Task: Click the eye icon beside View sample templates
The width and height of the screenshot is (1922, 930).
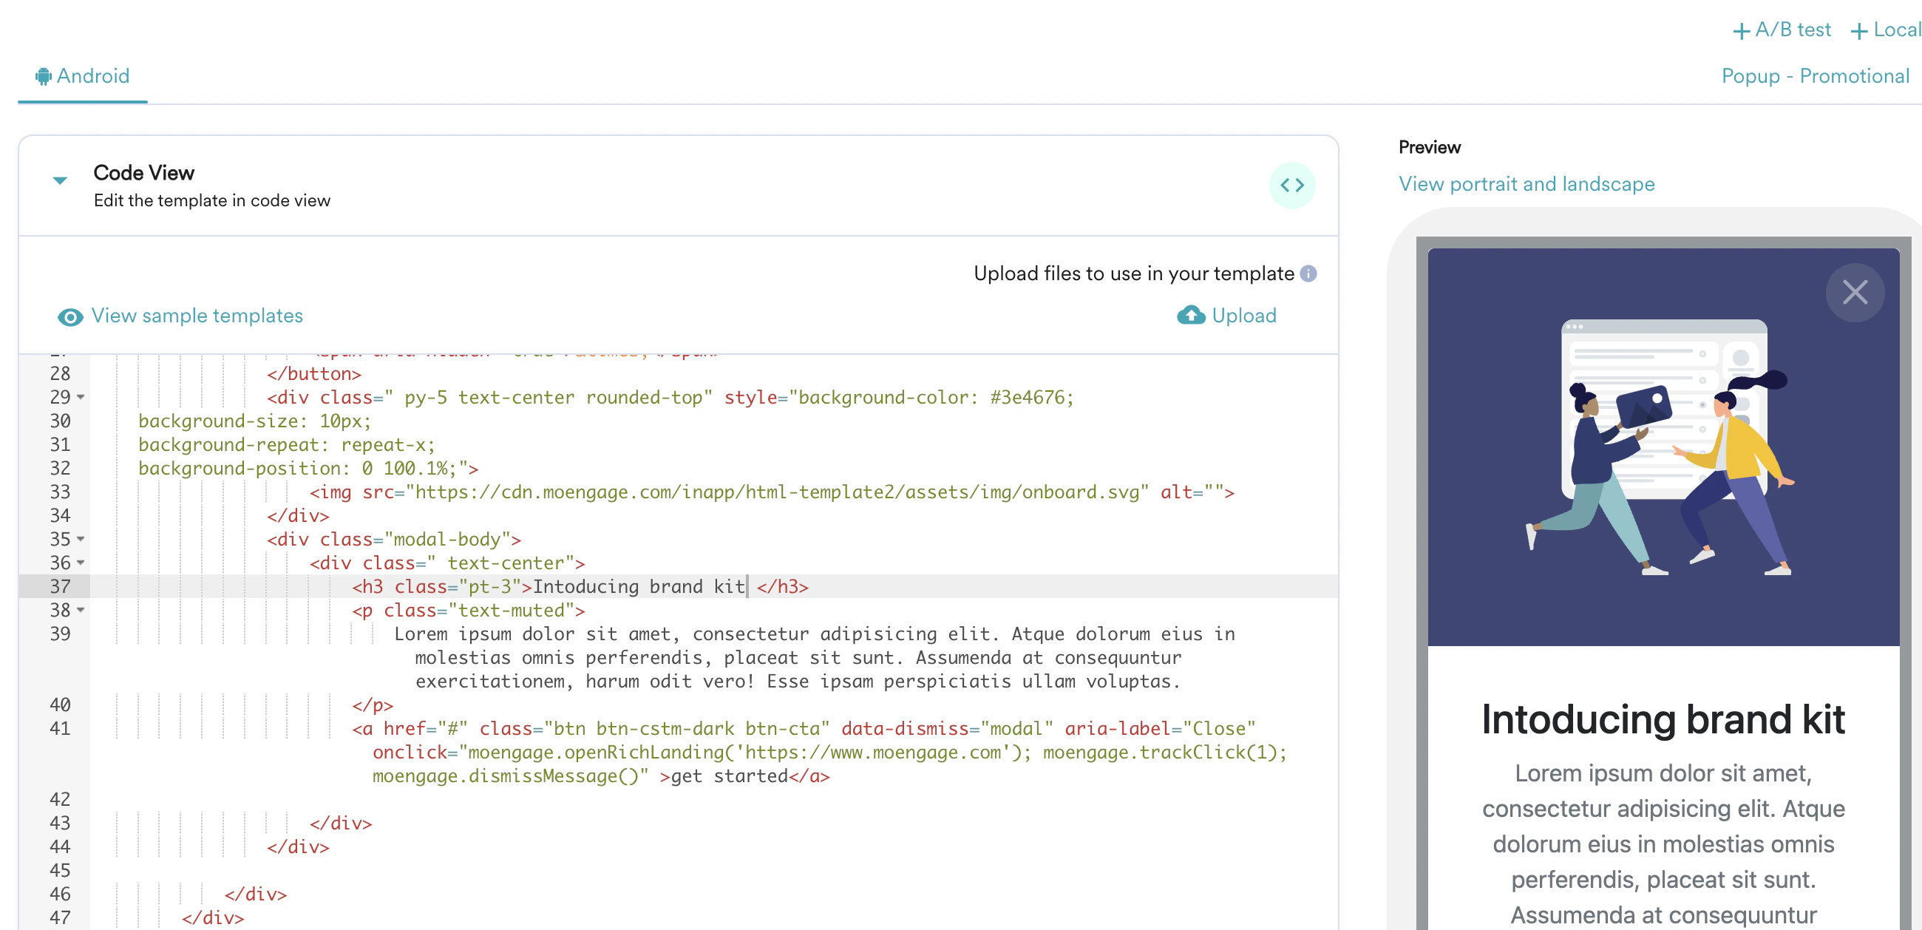Action: (x=69, y=316)
